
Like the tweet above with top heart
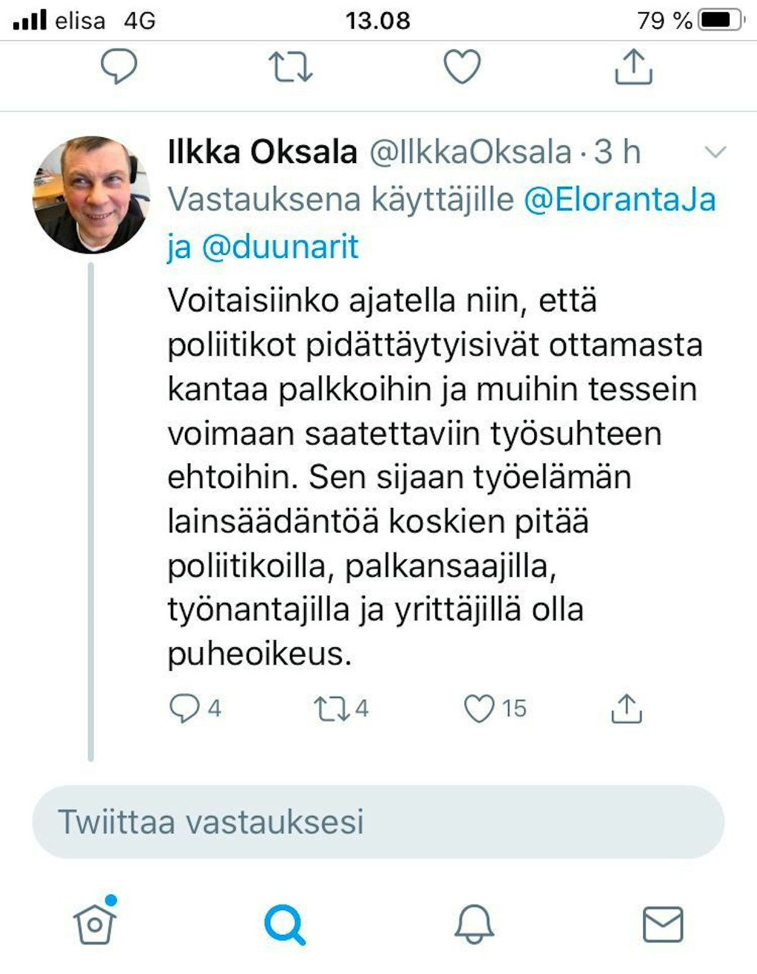click(462, 67)
